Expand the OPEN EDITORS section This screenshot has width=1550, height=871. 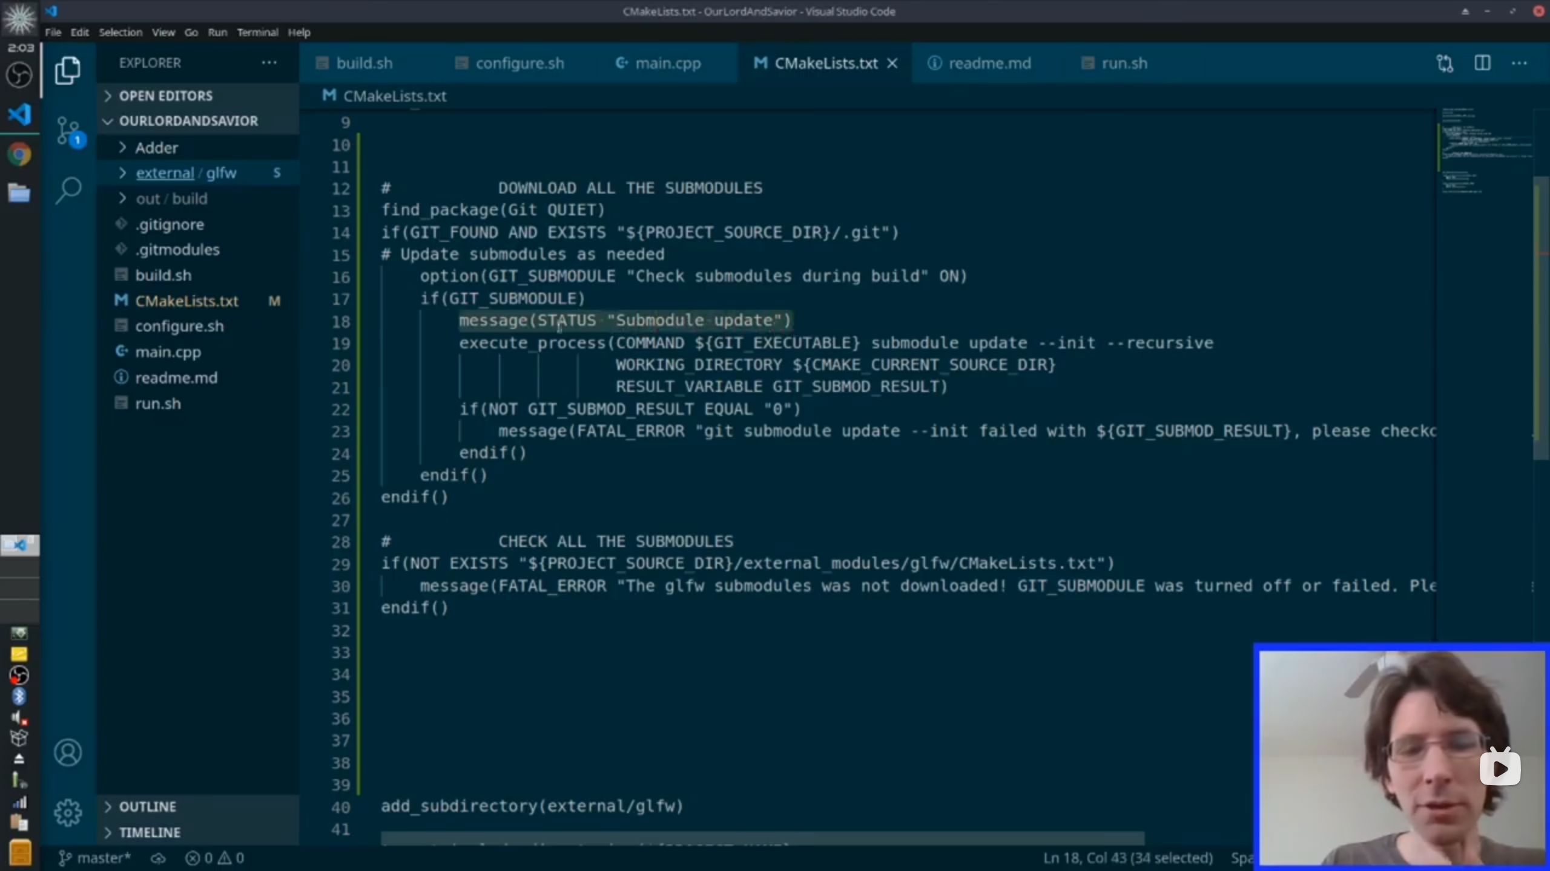click(198, 96)
